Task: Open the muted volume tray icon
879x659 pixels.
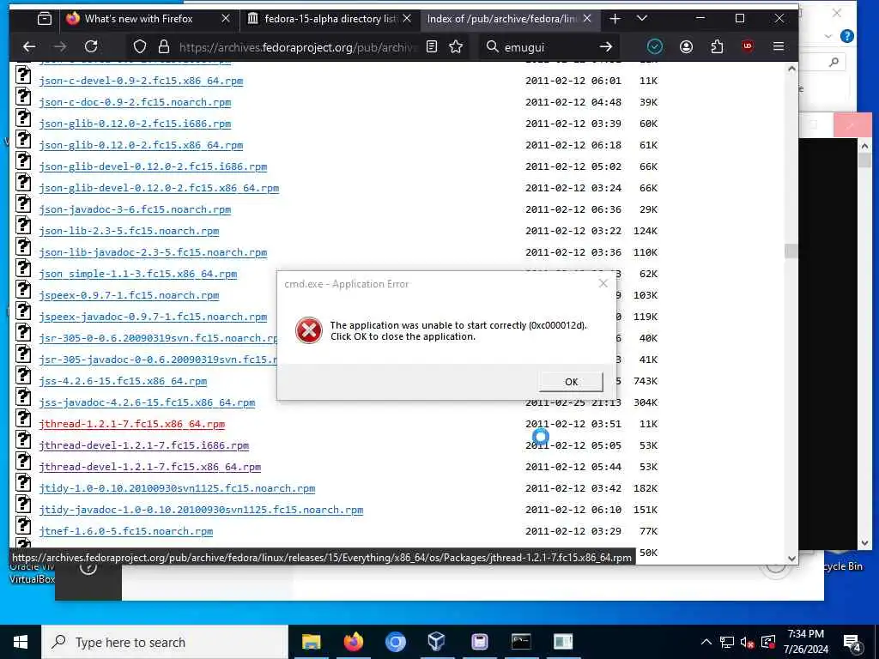Action: pyautogui.click(x=748, y=642)
